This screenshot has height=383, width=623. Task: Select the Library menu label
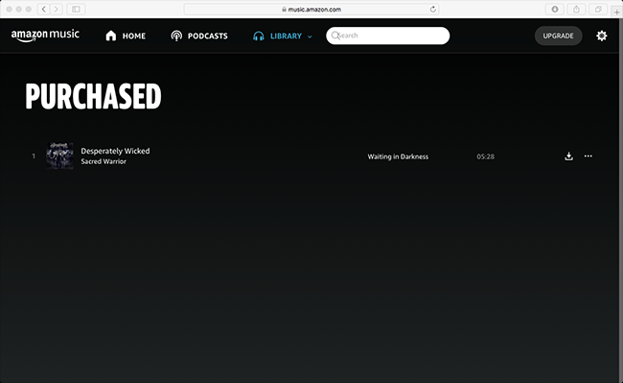[x=286, y=36]
